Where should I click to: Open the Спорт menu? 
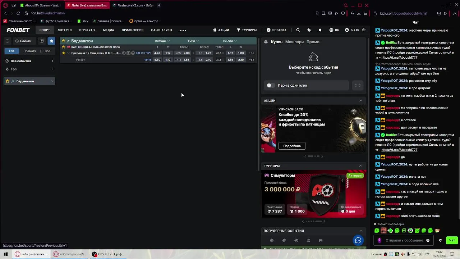point(45,30)
